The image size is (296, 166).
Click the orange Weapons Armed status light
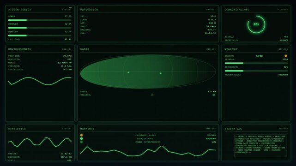coord(286,56)
